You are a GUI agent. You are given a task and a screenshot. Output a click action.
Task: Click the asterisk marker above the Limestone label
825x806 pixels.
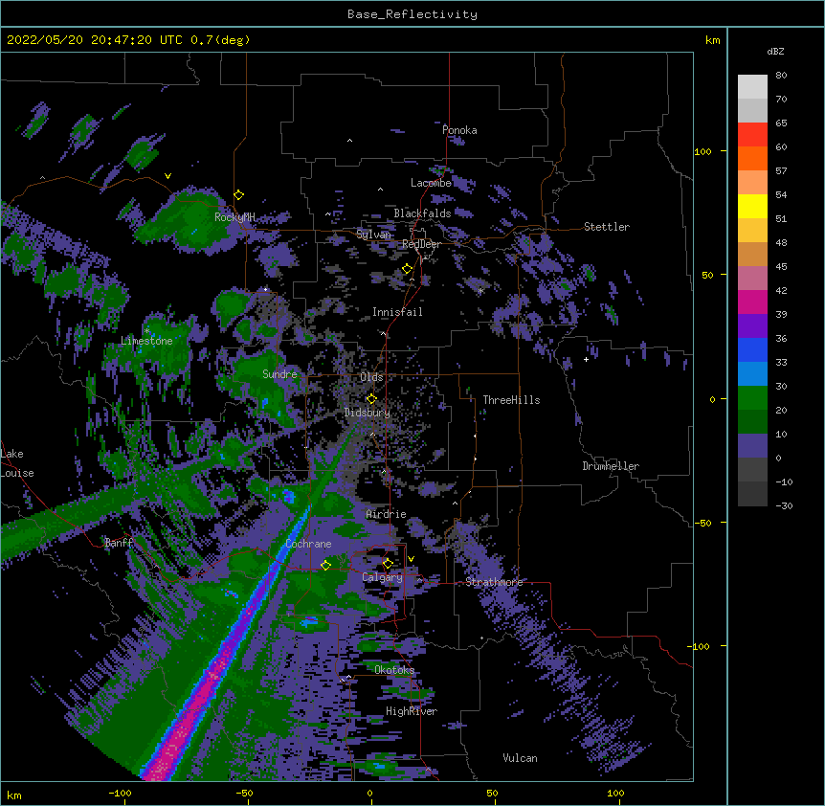146,331
